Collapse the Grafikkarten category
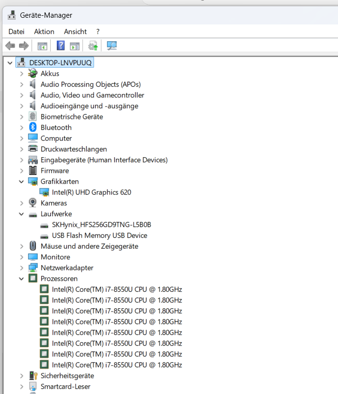338x394 pixels. tap(22, 181)
